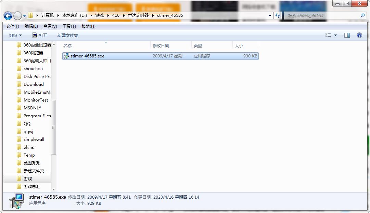Open the 组织 dropdown menu

coord(15,35)
